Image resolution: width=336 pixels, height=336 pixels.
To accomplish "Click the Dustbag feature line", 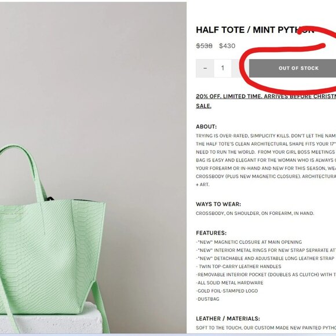I will pyautogui.click(x=207, y=299).
